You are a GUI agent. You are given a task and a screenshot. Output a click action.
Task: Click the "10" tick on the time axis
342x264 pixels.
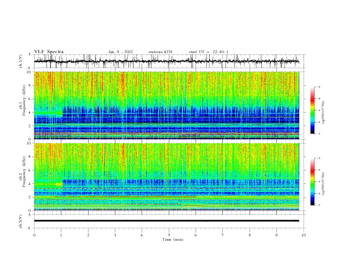[304, 235]
